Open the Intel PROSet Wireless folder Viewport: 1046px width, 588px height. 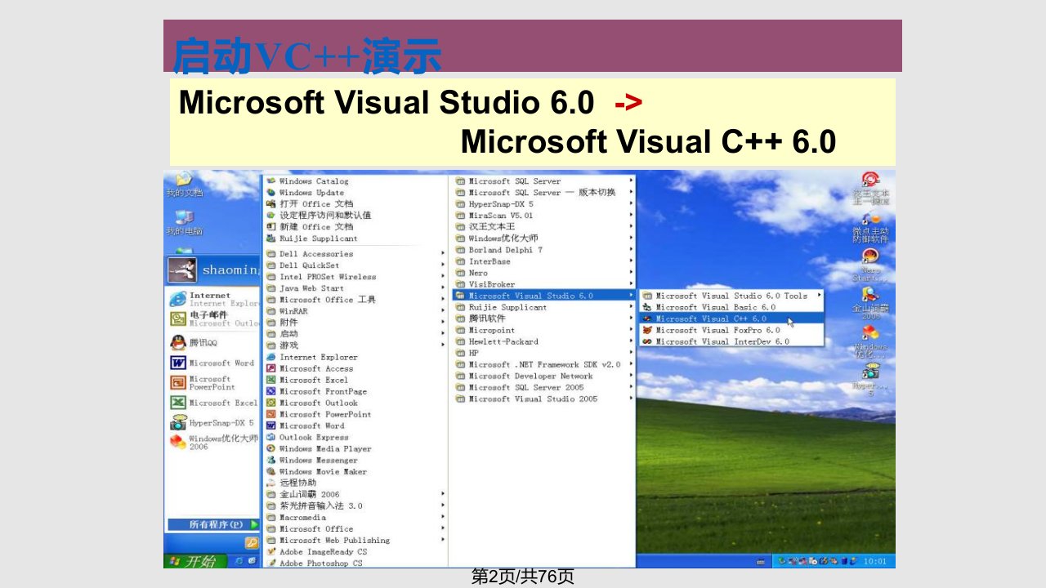pos(356,277)
